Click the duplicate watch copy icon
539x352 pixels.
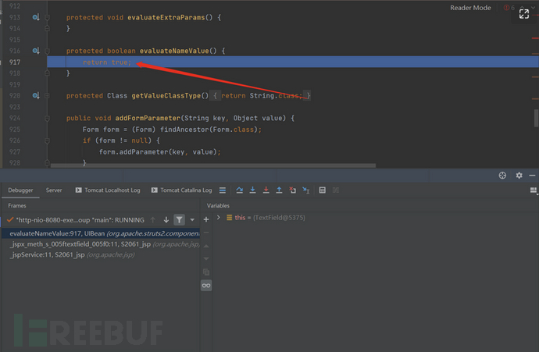[x=206, y=272]
